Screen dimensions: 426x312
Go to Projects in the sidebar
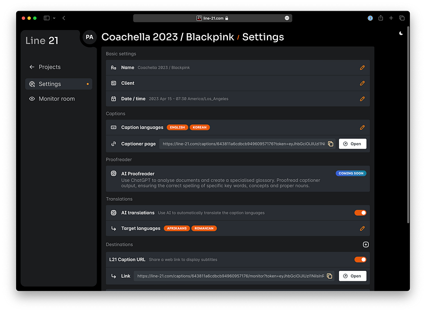pos(50,67)
